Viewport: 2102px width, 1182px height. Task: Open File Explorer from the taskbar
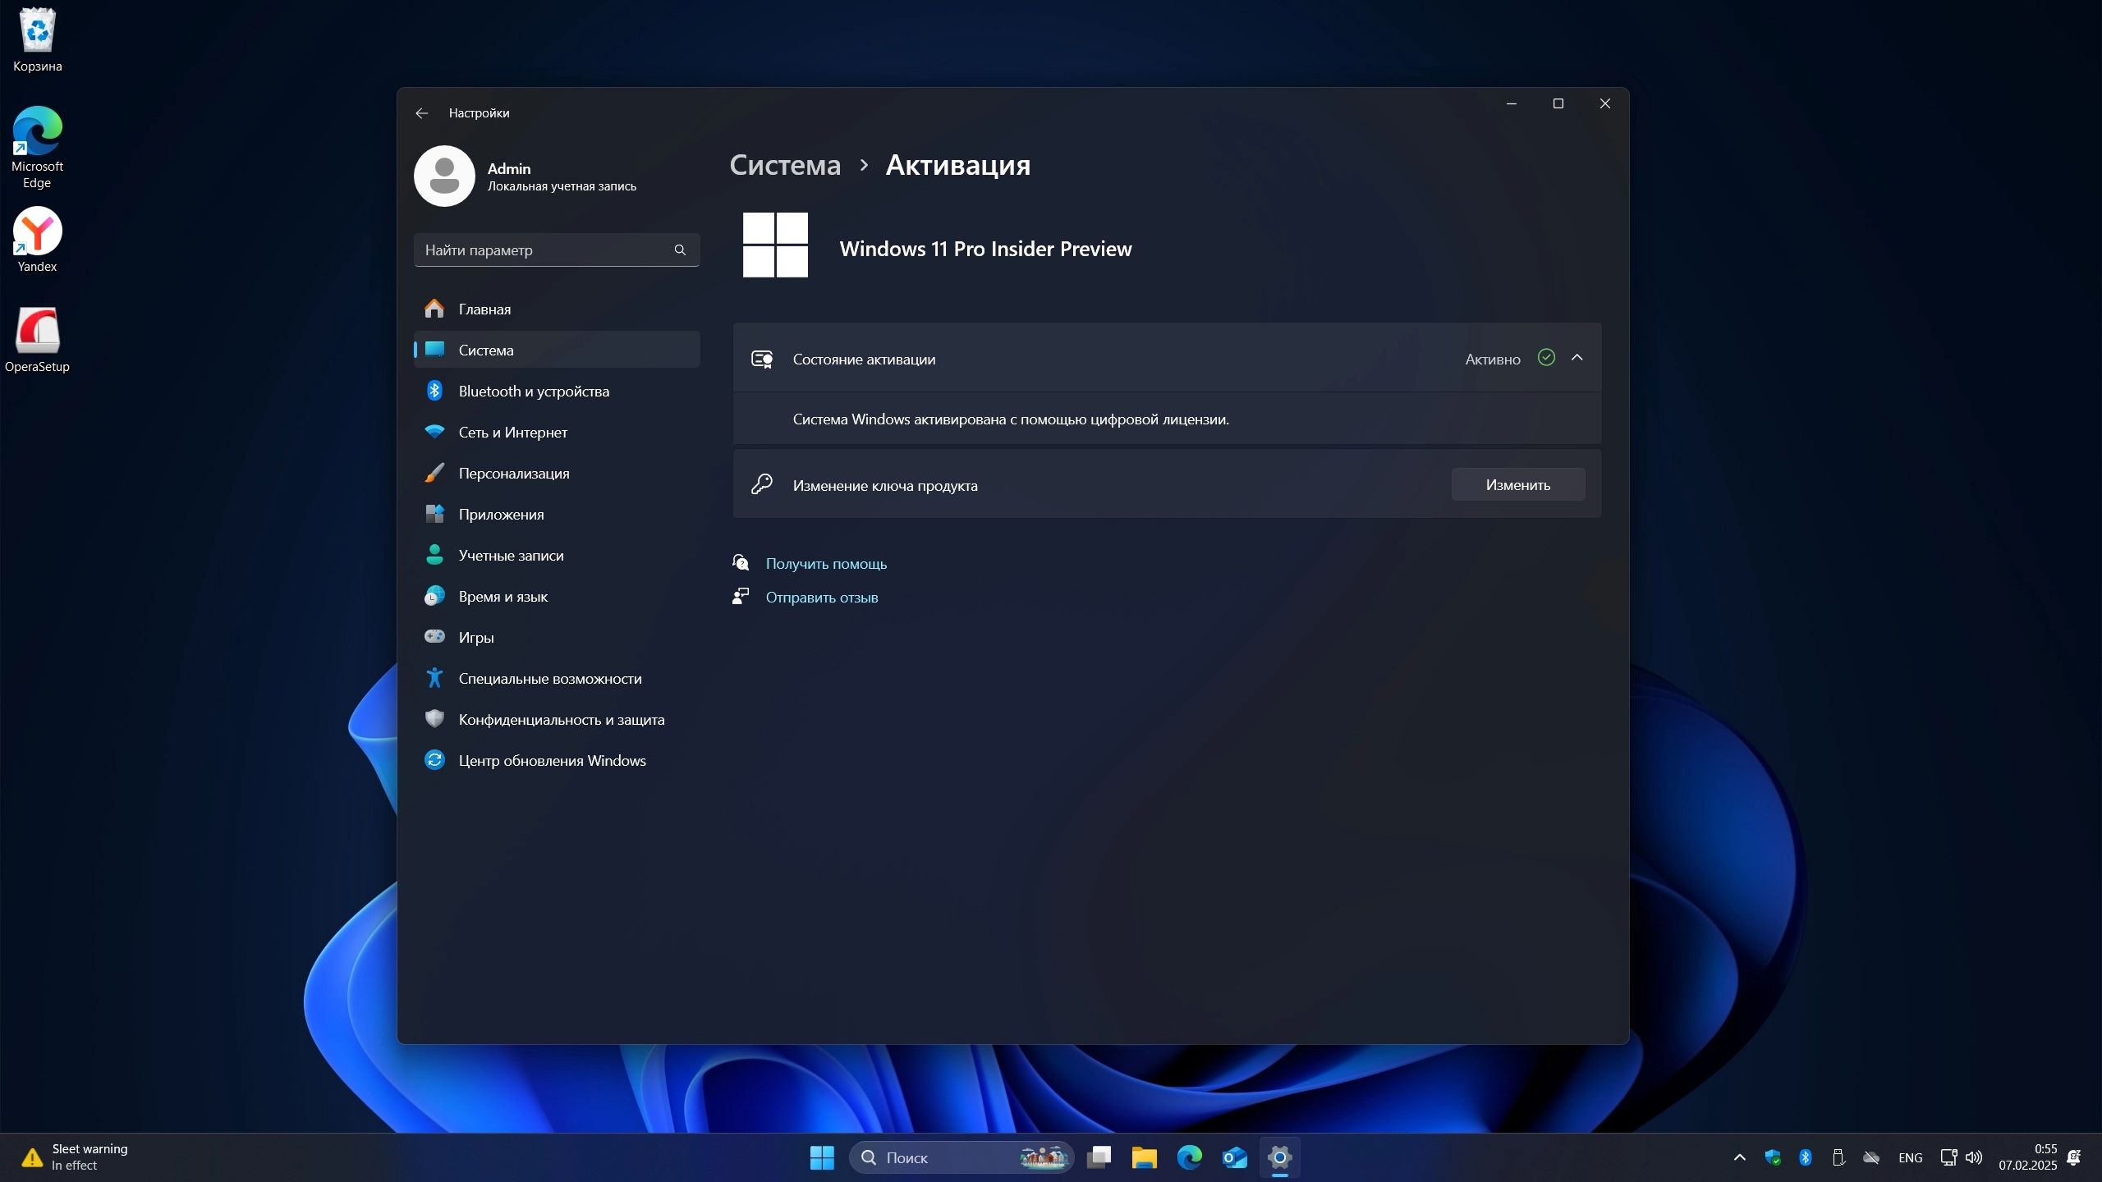tap(1144, 1157)
